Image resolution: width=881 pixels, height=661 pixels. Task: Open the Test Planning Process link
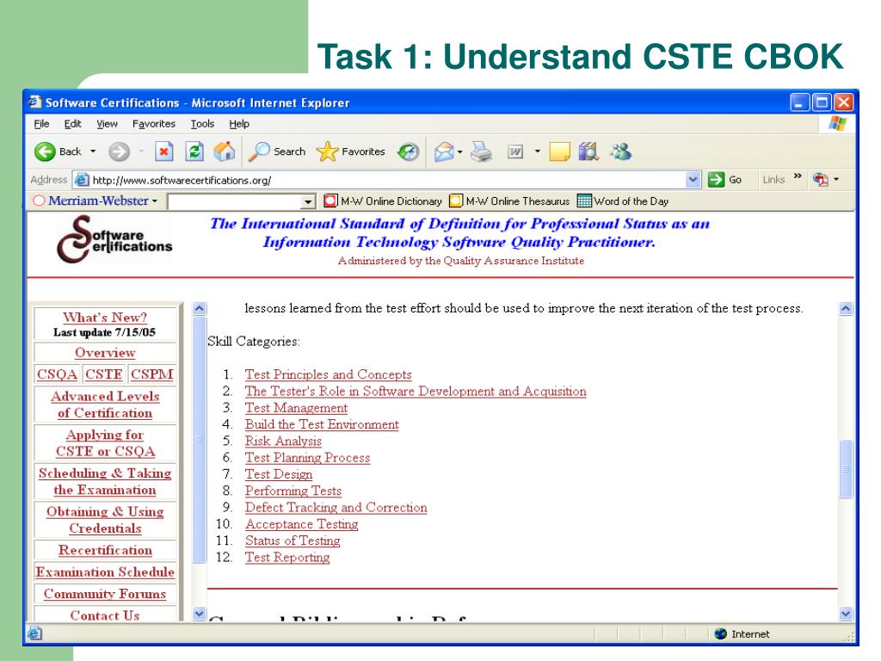(307, 458)
